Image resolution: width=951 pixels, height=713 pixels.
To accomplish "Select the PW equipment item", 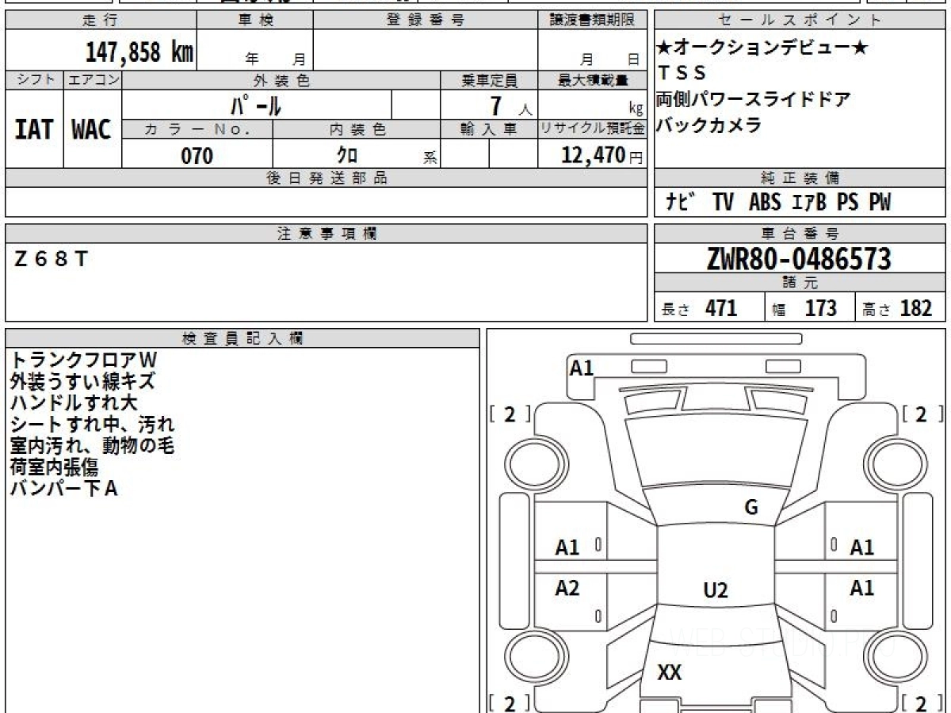I will point(880,203).
